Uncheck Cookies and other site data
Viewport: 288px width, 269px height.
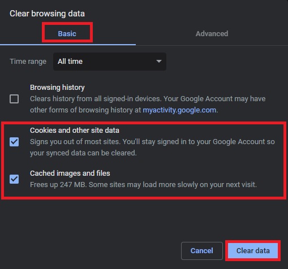(14, 142)
